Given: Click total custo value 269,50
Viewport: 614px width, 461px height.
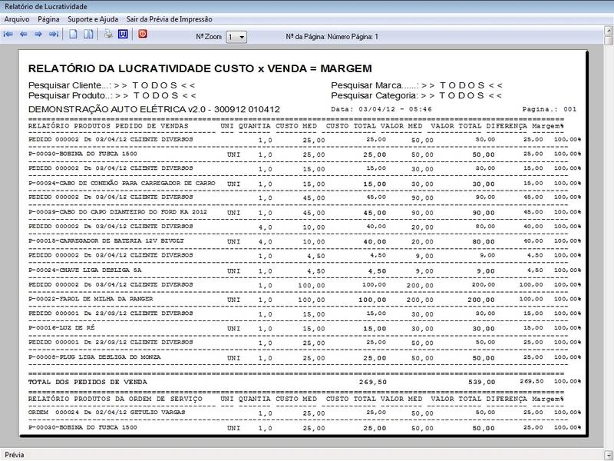Looking at the screenshot, I should (x=373, y=382).
